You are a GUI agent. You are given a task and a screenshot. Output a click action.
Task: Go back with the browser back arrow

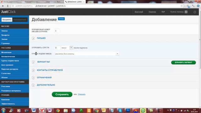coord(3,6)
